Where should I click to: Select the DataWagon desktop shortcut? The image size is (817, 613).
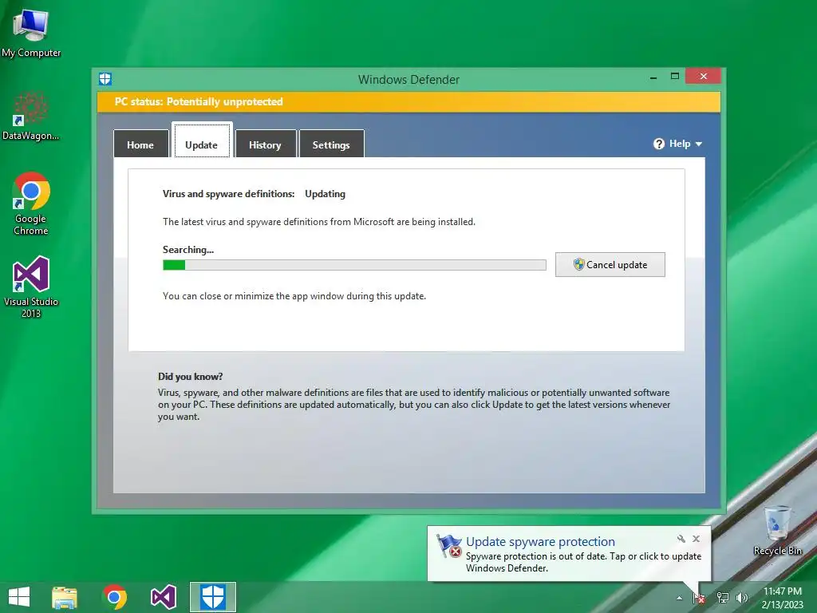pyautogui.click(x=31, y=116)
